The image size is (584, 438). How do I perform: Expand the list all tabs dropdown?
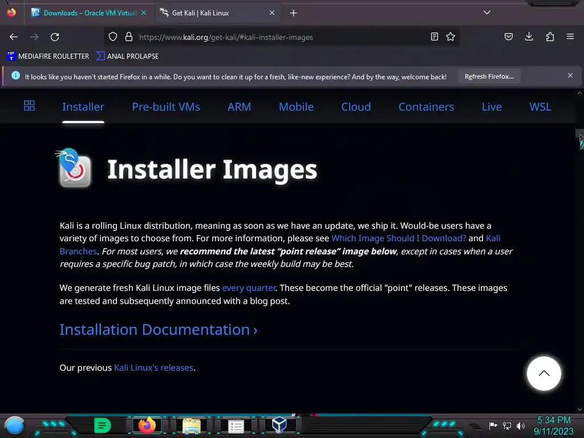tap(487, 13)
